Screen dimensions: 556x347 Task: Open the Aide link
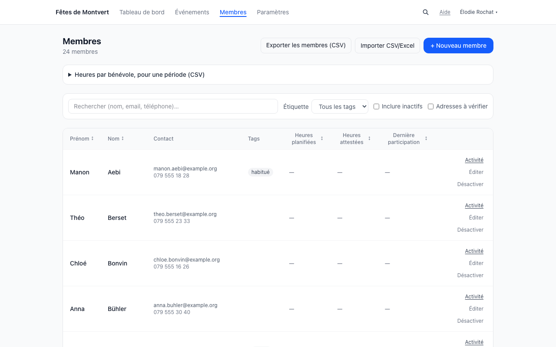pos(445,12)
